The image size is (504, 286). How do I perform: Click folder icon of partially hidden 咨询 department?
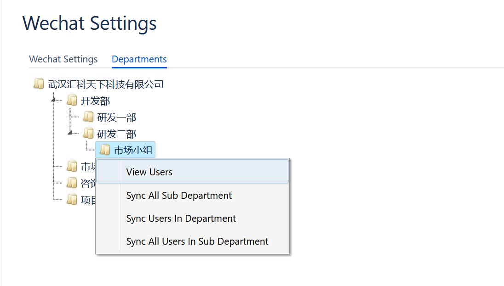[x=72, y=183]
